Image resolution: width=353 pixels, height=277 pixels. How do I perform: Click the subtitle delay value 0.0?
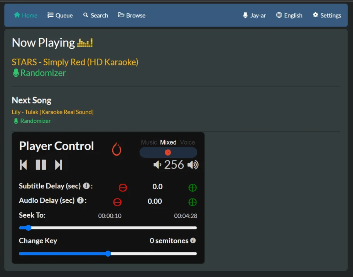pyautogui.click(x=157, y=187)
